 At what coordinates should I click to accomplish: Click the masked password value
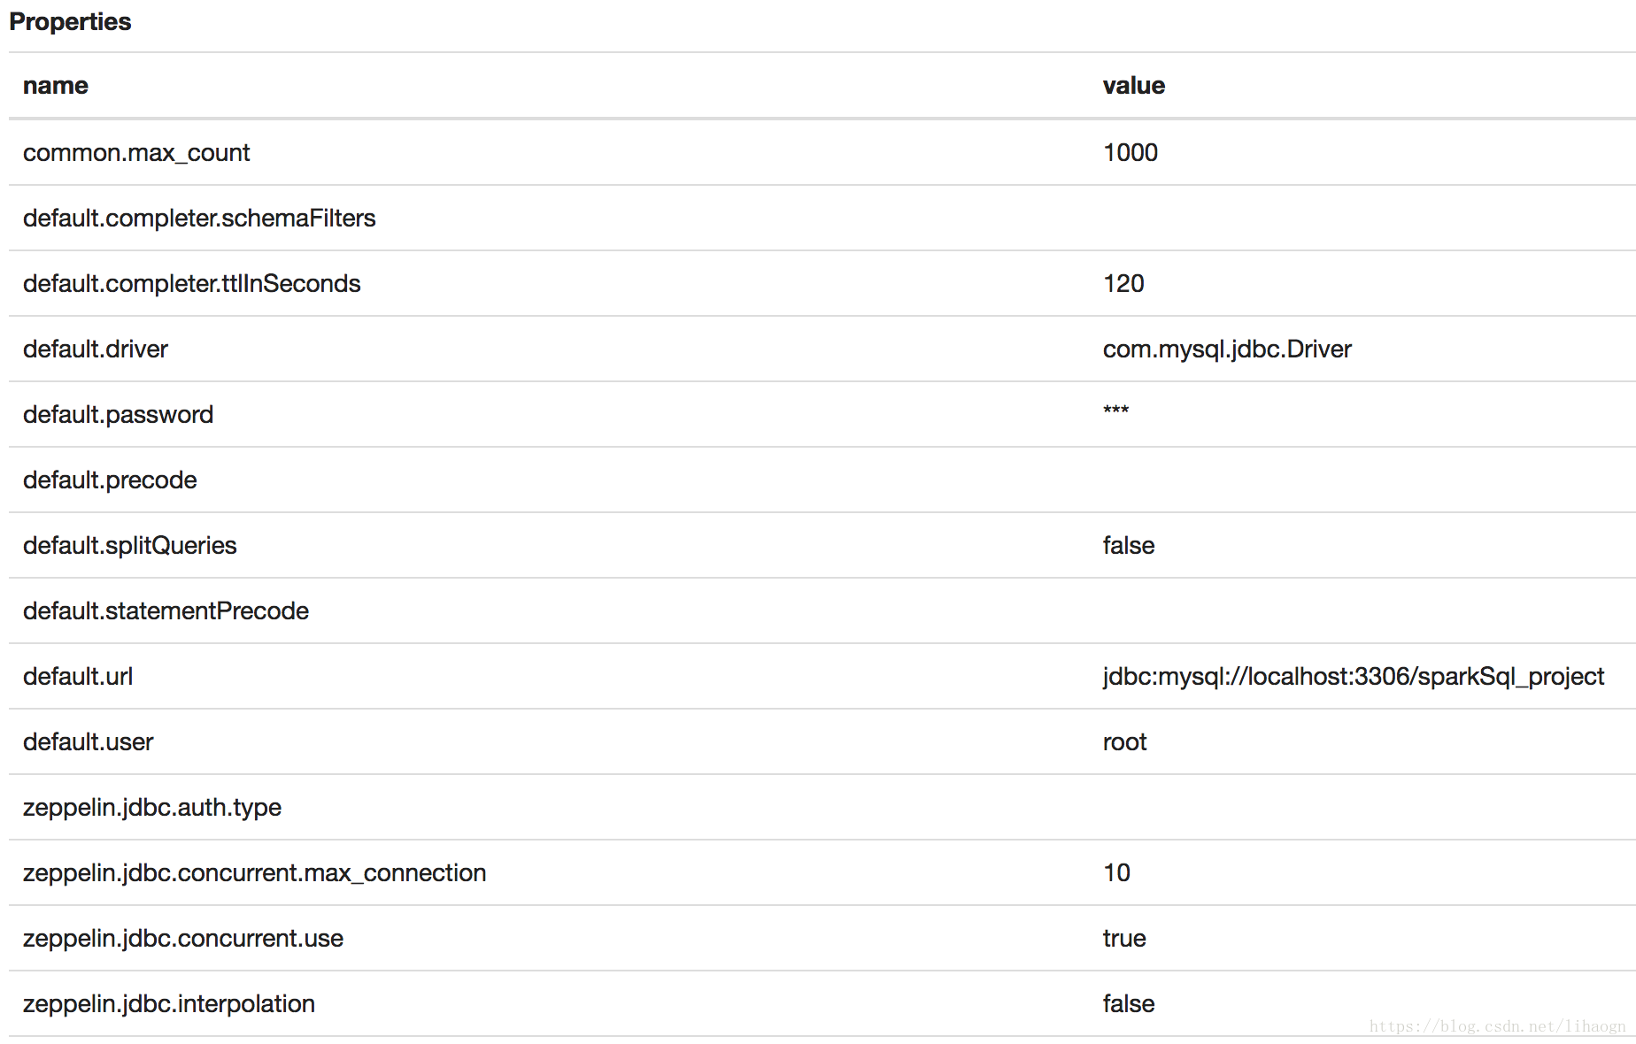coord(1115,411)
